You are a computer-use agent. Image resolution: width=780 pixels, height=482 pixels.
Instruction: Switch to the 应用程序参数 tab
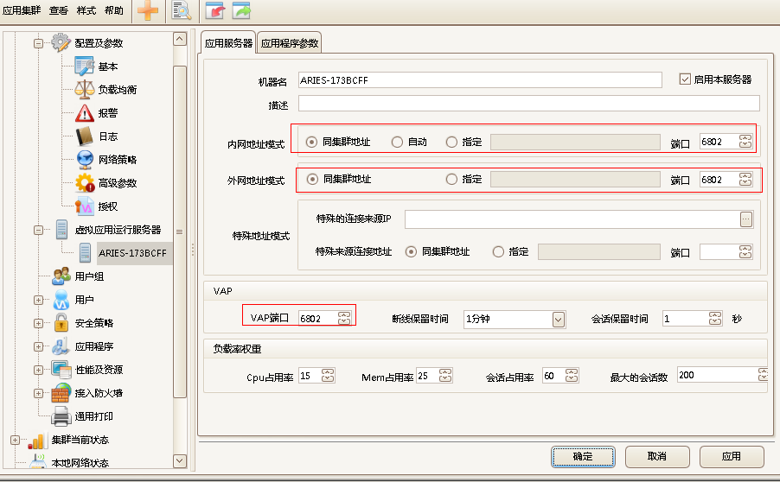290,42
